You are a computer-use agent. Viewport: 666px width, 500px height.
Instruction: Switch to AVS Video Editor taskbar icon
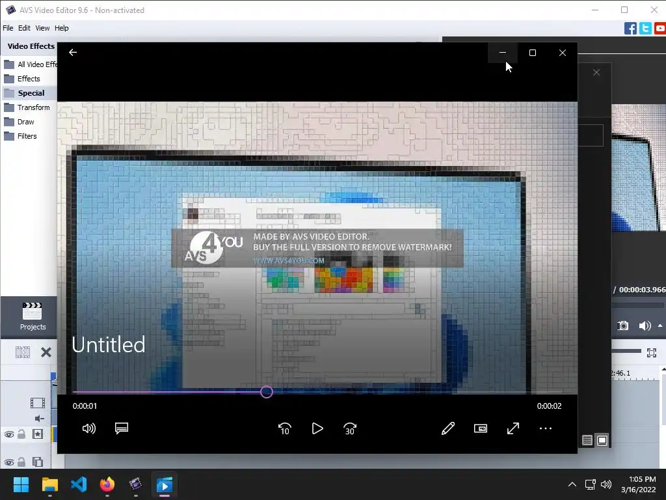pos(135,484)
